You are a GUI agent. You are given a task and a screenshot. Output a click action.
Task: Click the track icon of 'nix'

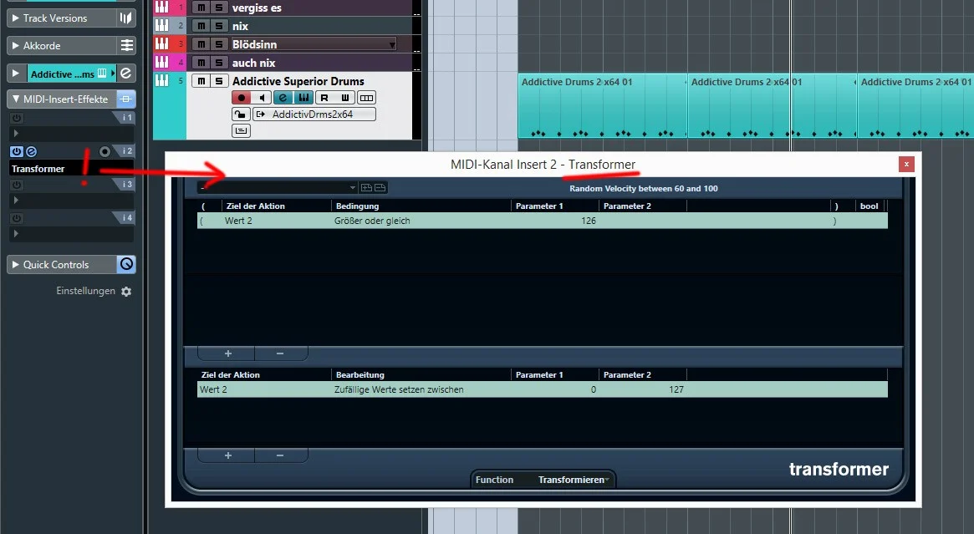(x=161, y=25)
